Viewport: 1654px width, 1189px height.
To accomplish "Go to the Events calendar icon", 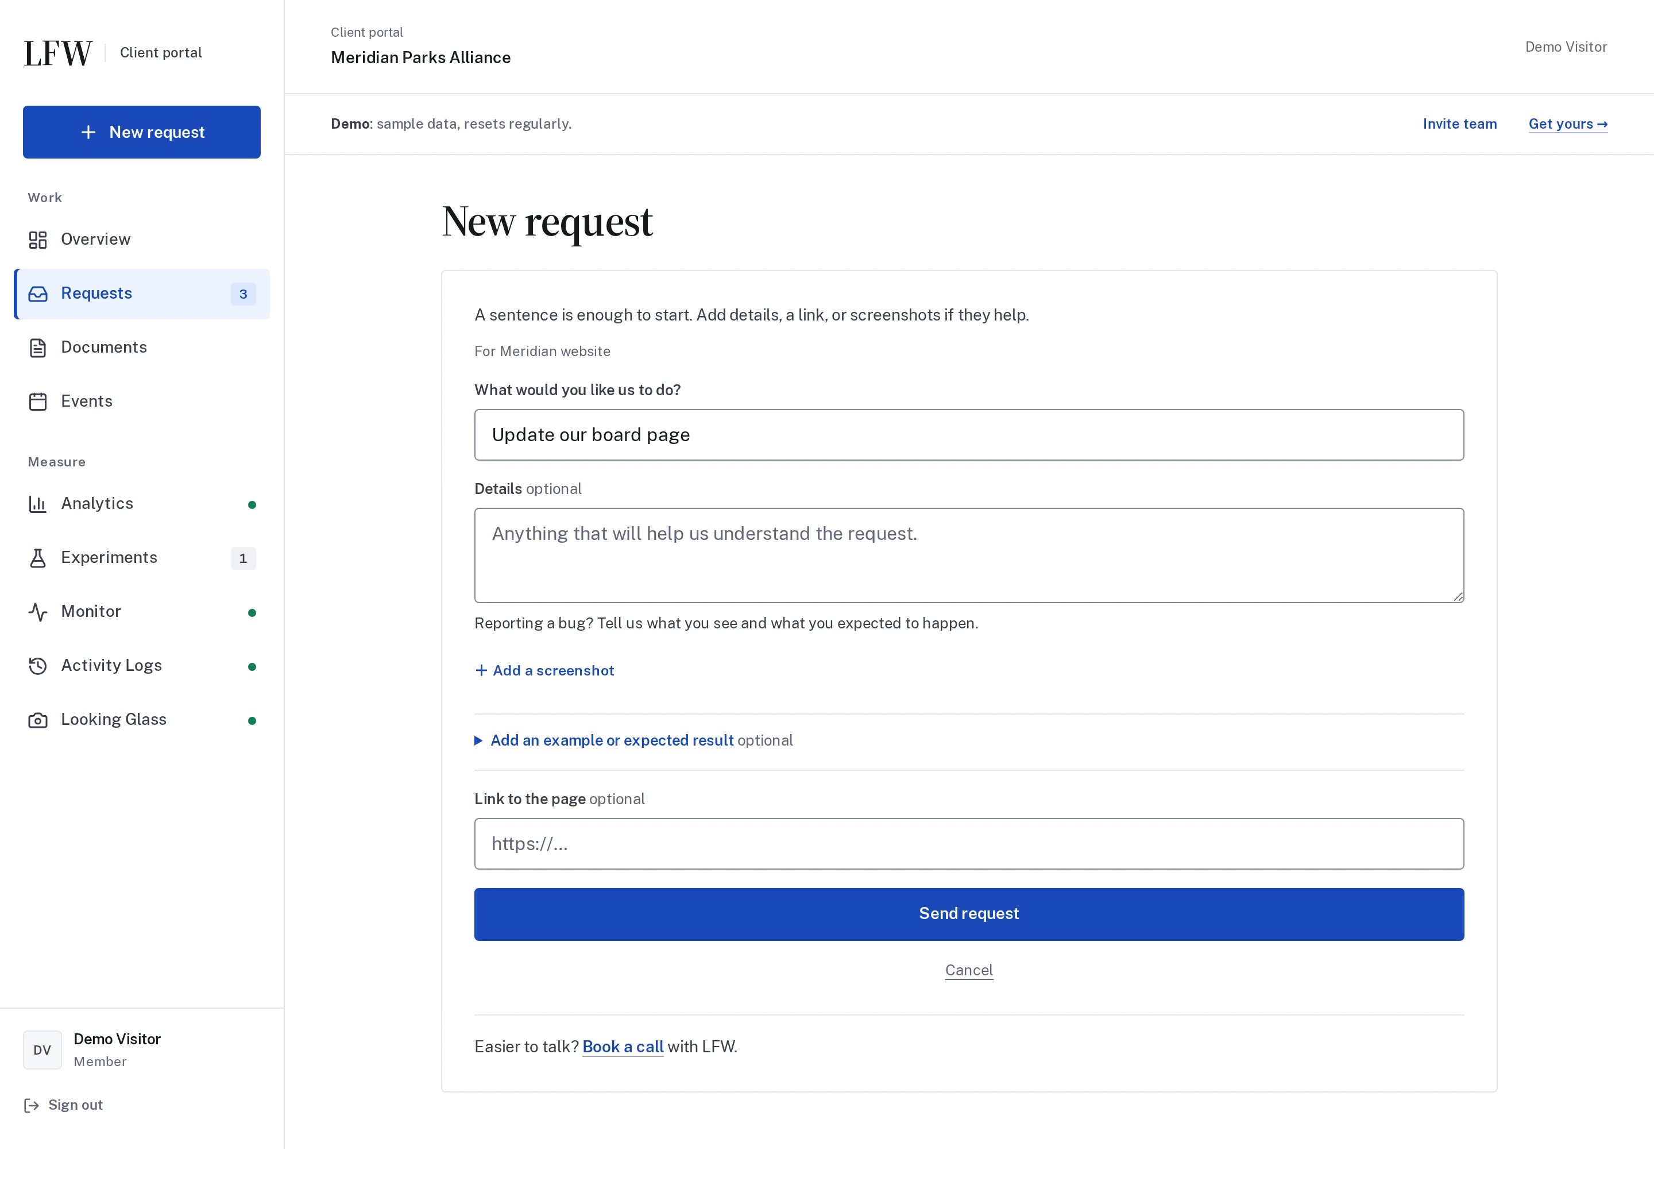I will point(38,402).
